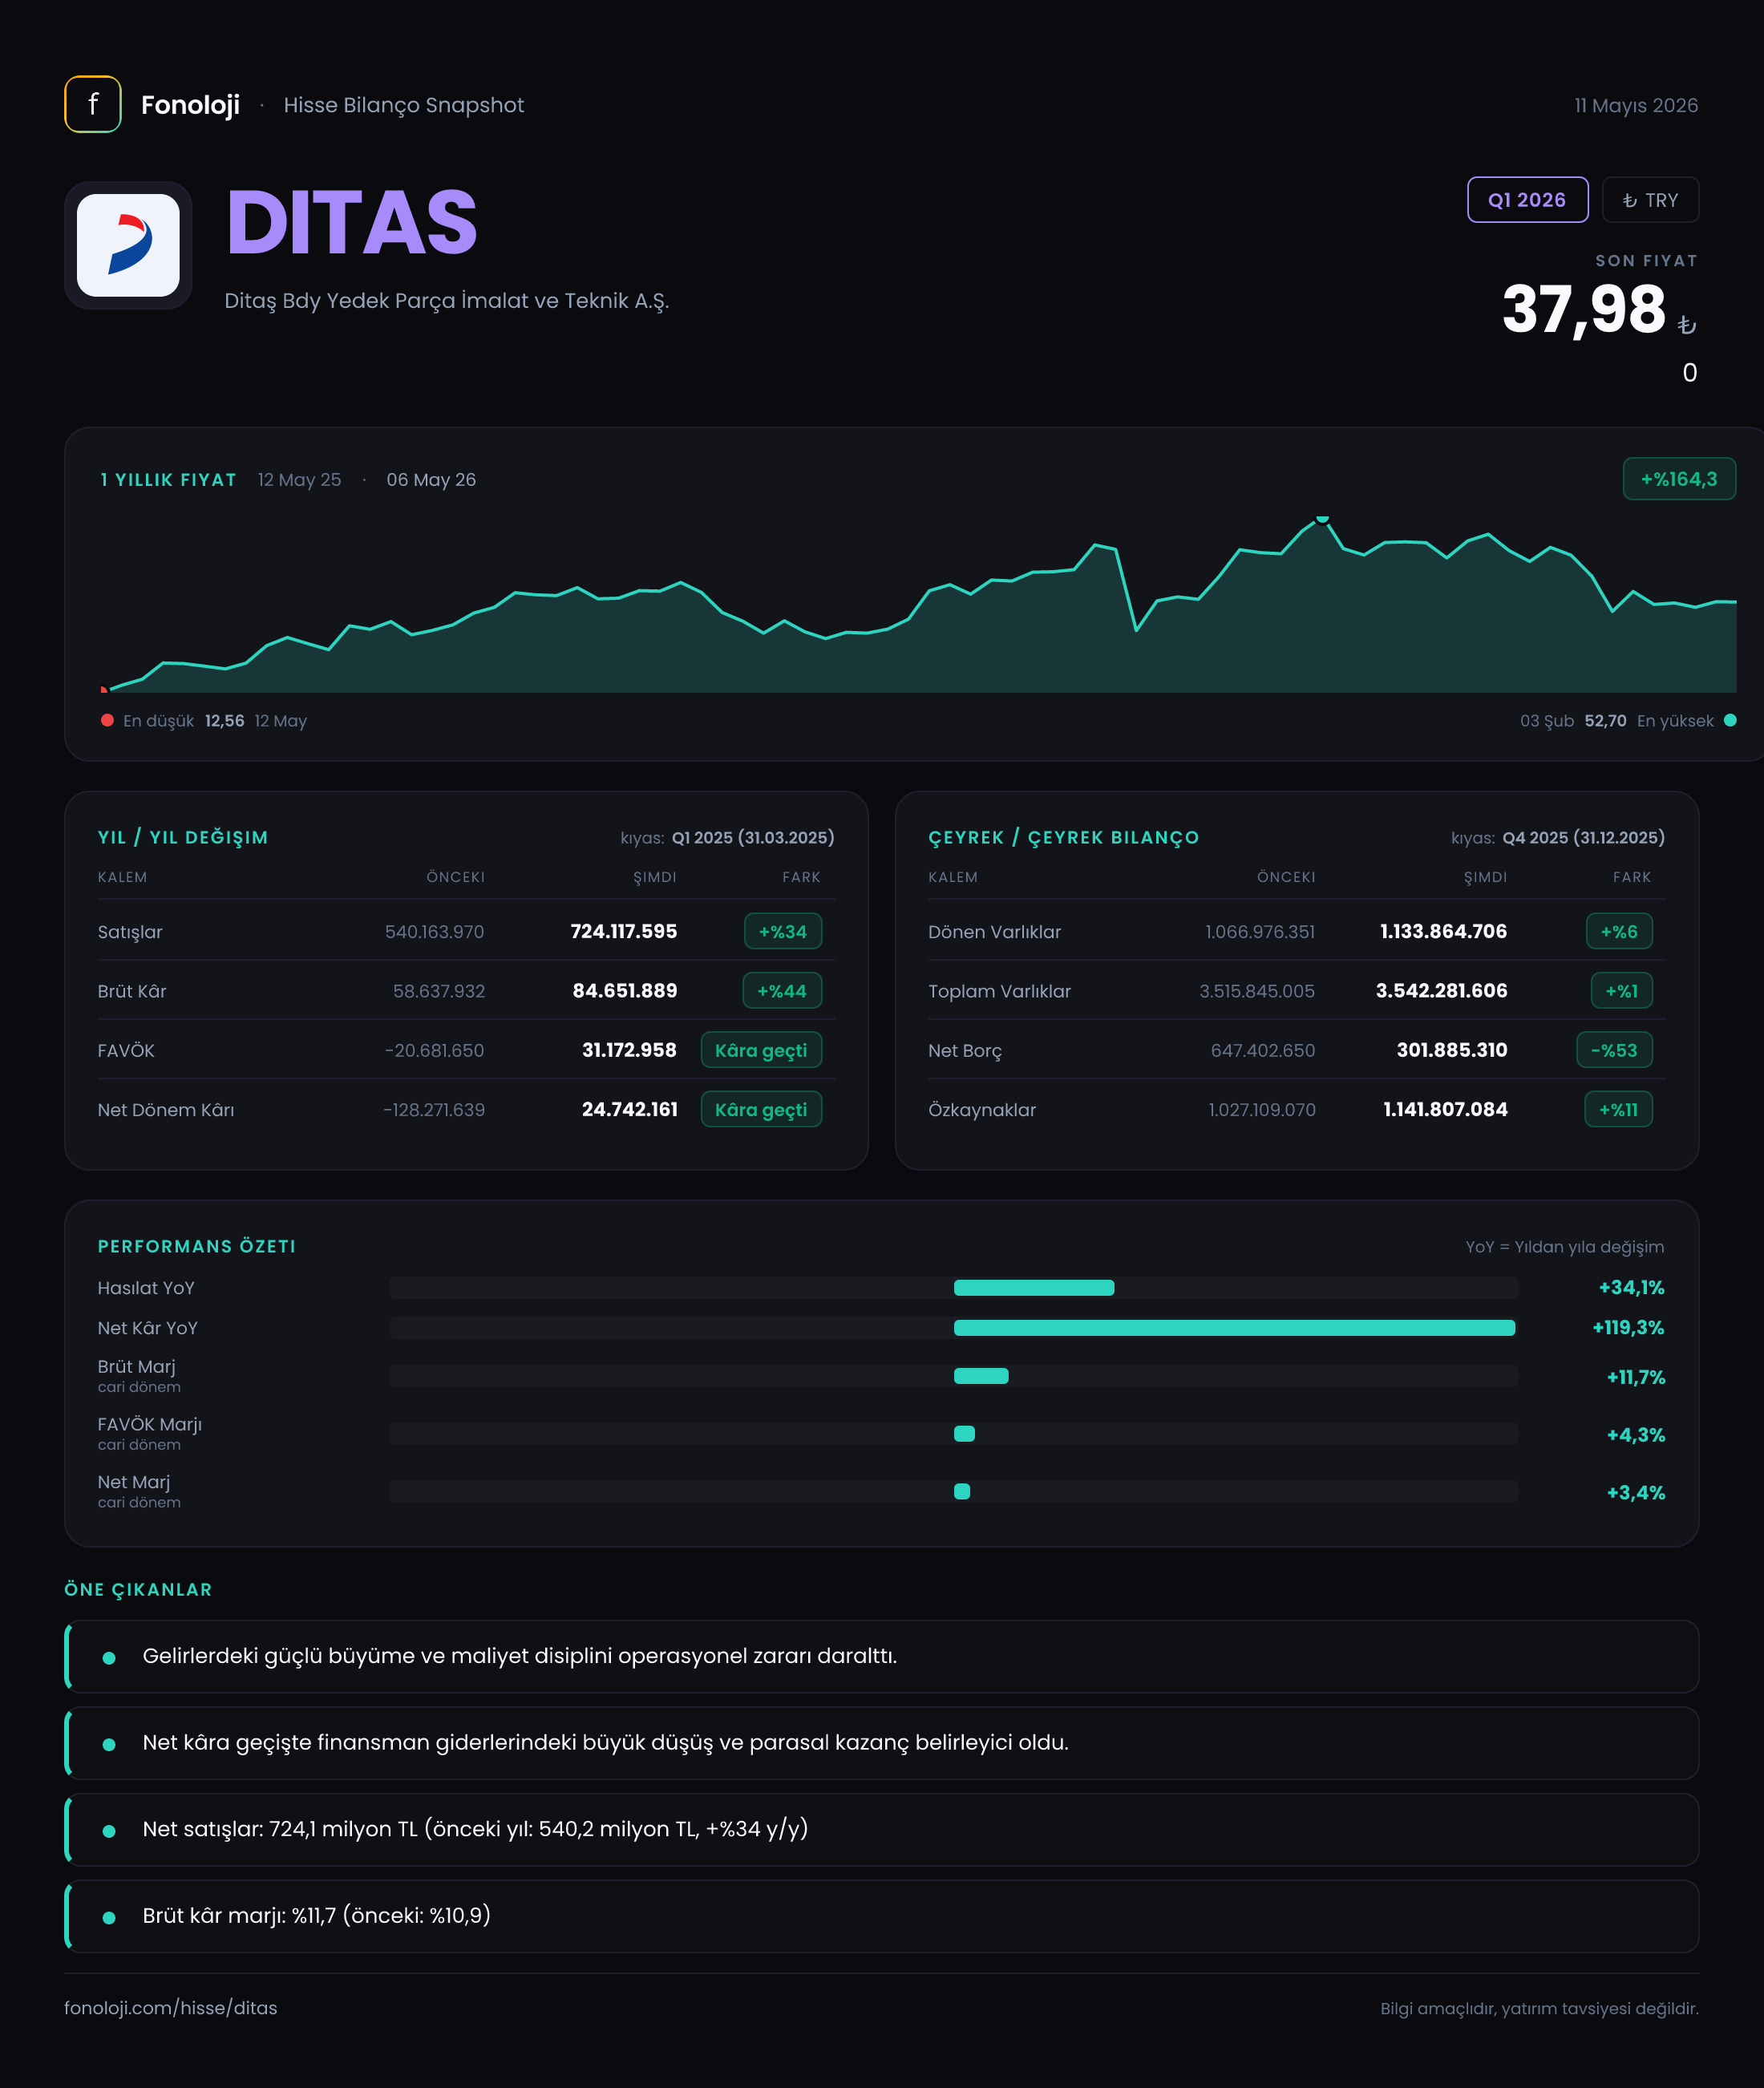Click the Brüt Marj progress bar

coord(953,1376)
